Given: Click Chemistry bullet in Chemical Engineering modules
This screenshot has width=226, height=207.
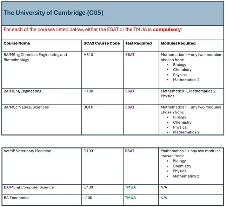Looking at the screenshot, I should point(182,70).
